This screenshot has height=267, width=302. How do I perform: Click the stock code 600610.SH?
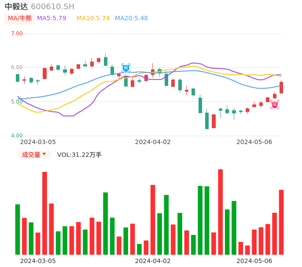tap(52, 7)
